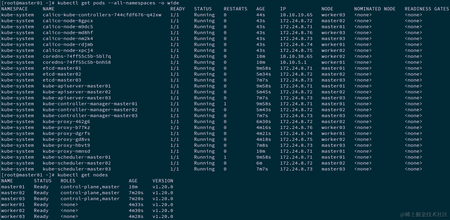Image resolution: width=450 pixels, height=220 pixels.
Task: Select worker03 in the nodes list
Action: pos(13,216)
